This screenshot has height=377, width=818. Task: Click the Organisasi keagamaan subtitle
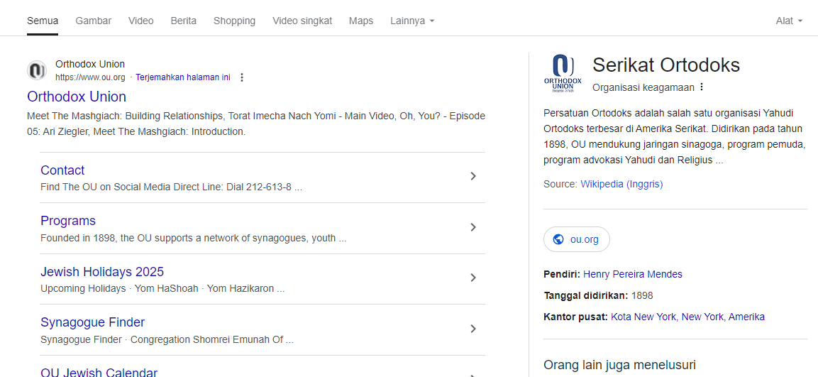tap(643, 87)
